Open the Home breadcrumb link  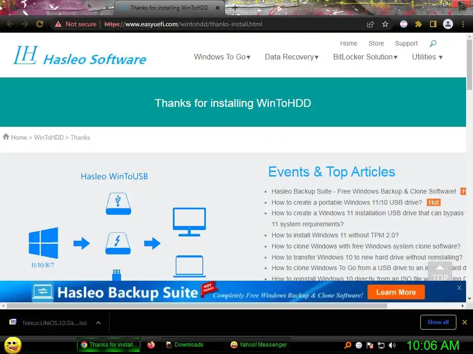pyautogui.click(x=19, y=137)
